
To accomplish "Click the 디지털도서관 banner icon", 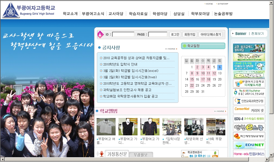I will 249,83.
